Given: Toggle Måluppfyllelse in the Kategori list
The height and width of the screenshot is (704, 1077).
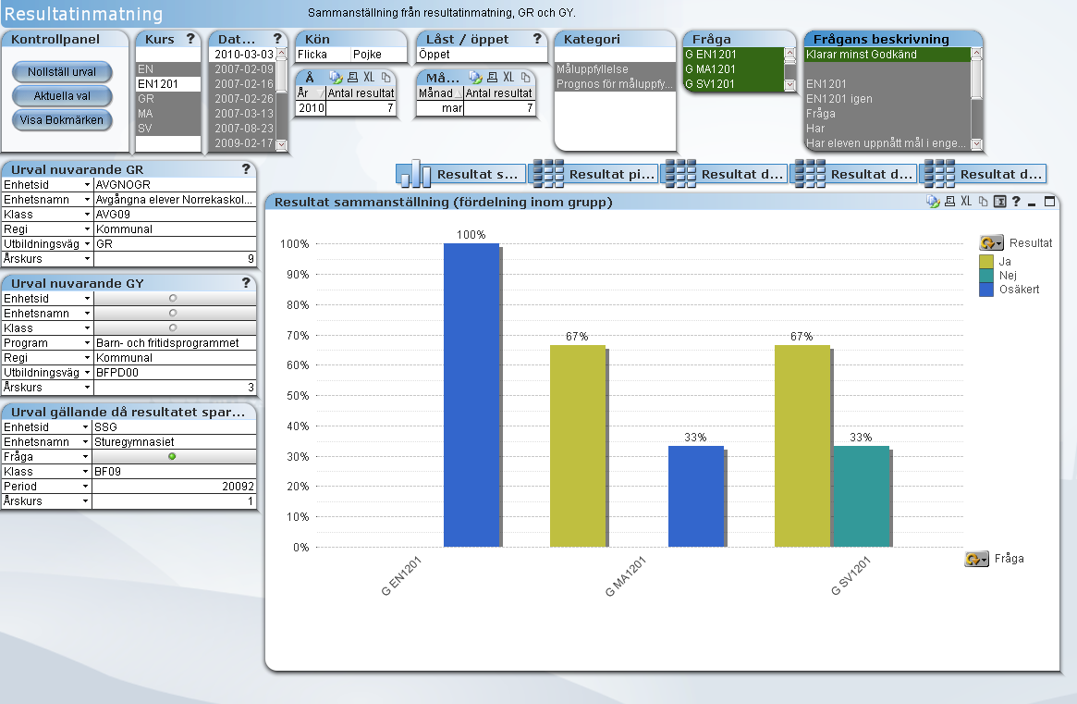Looking at the screenshot, I should click(x=616, y=68).
